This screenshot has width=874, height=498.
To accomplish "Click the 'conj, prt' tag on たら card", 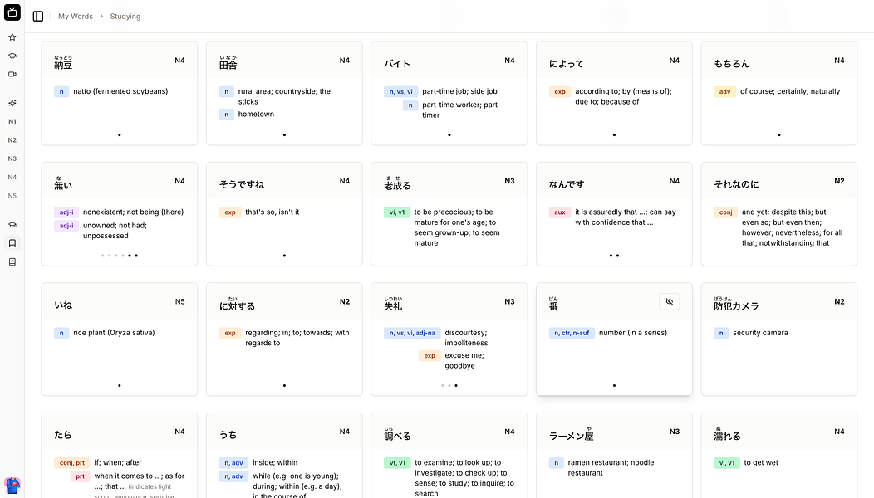I will tap(72, 463).
